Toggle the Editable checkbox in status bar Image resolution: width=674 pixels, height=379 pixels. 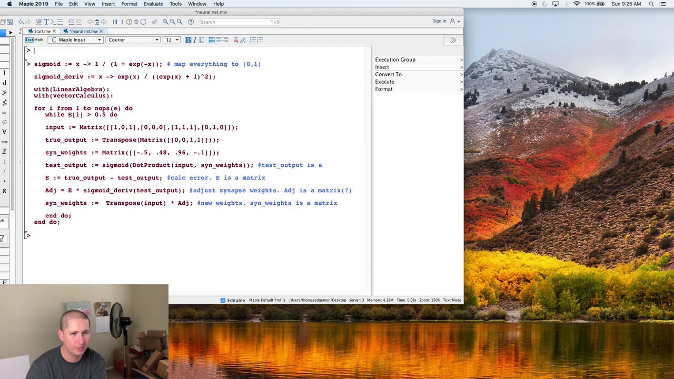point(223,300)
